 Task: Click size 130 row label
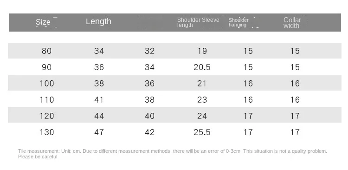point(46,132)
